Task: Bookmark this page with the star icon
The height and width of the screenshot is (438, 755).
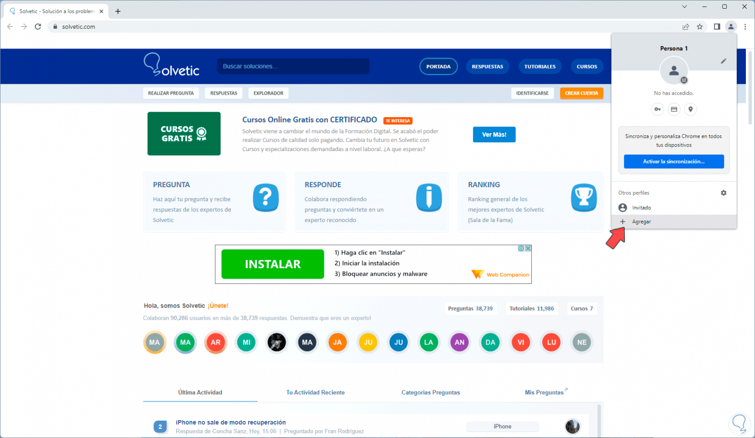Action: pyautogui.click(x=700, y=27)
